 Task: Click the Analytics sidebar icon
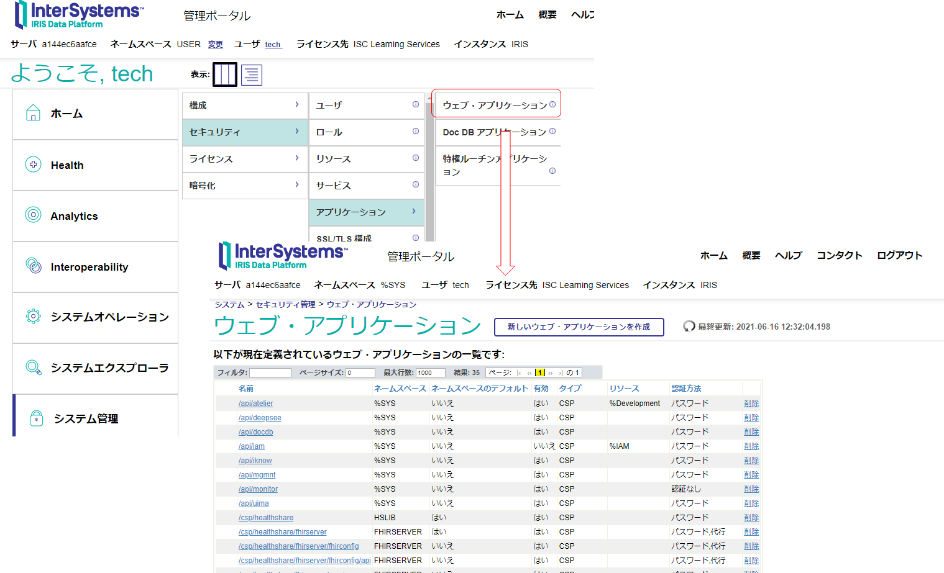(x=34, y=215)
